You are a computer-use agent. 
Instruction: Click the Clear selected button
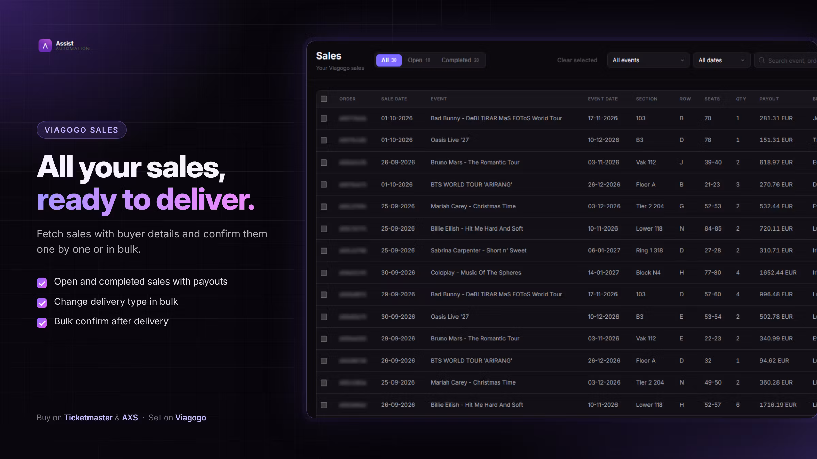pos(577,60)
